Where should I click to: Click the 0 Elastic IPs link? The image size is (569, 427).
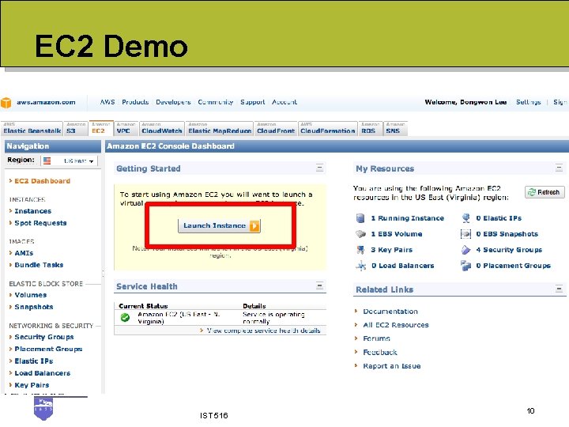tap(499, 218)
